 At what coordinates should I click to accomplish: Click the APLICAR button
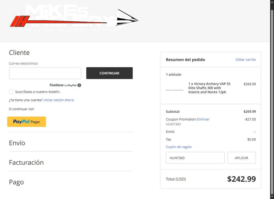(241, 158)
